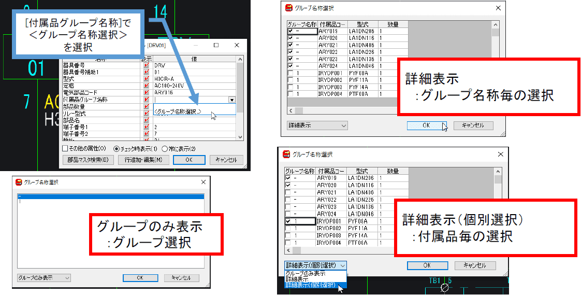Maximize the DRV01 attribute dialog
581x295 pixels.
[216, 45]
